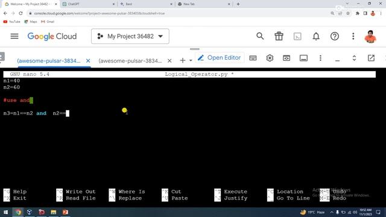
Task: Toggle the Cloud Shell terminal icon in header
Action: (297, 36)
